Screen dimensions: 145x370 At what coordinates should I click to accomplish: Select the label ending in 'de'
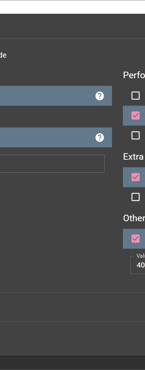click(3, 55)
